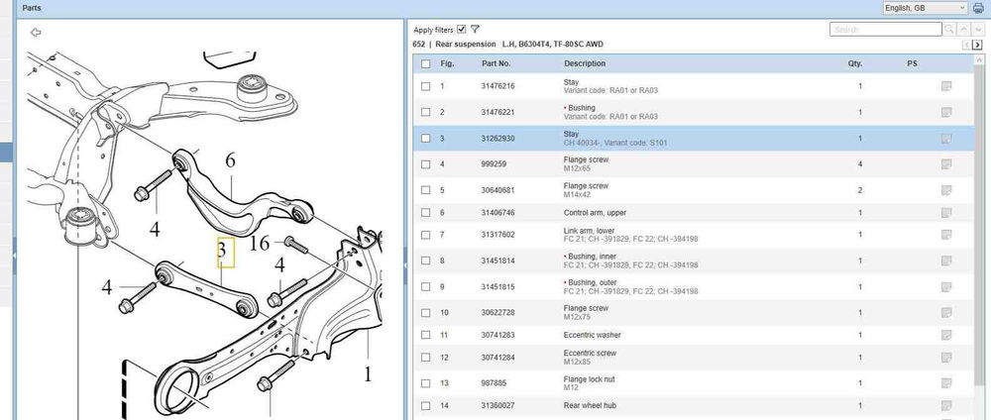Click note icon for Rear wheel hub row
Screen dimensions: 991x420
[946, 406]
